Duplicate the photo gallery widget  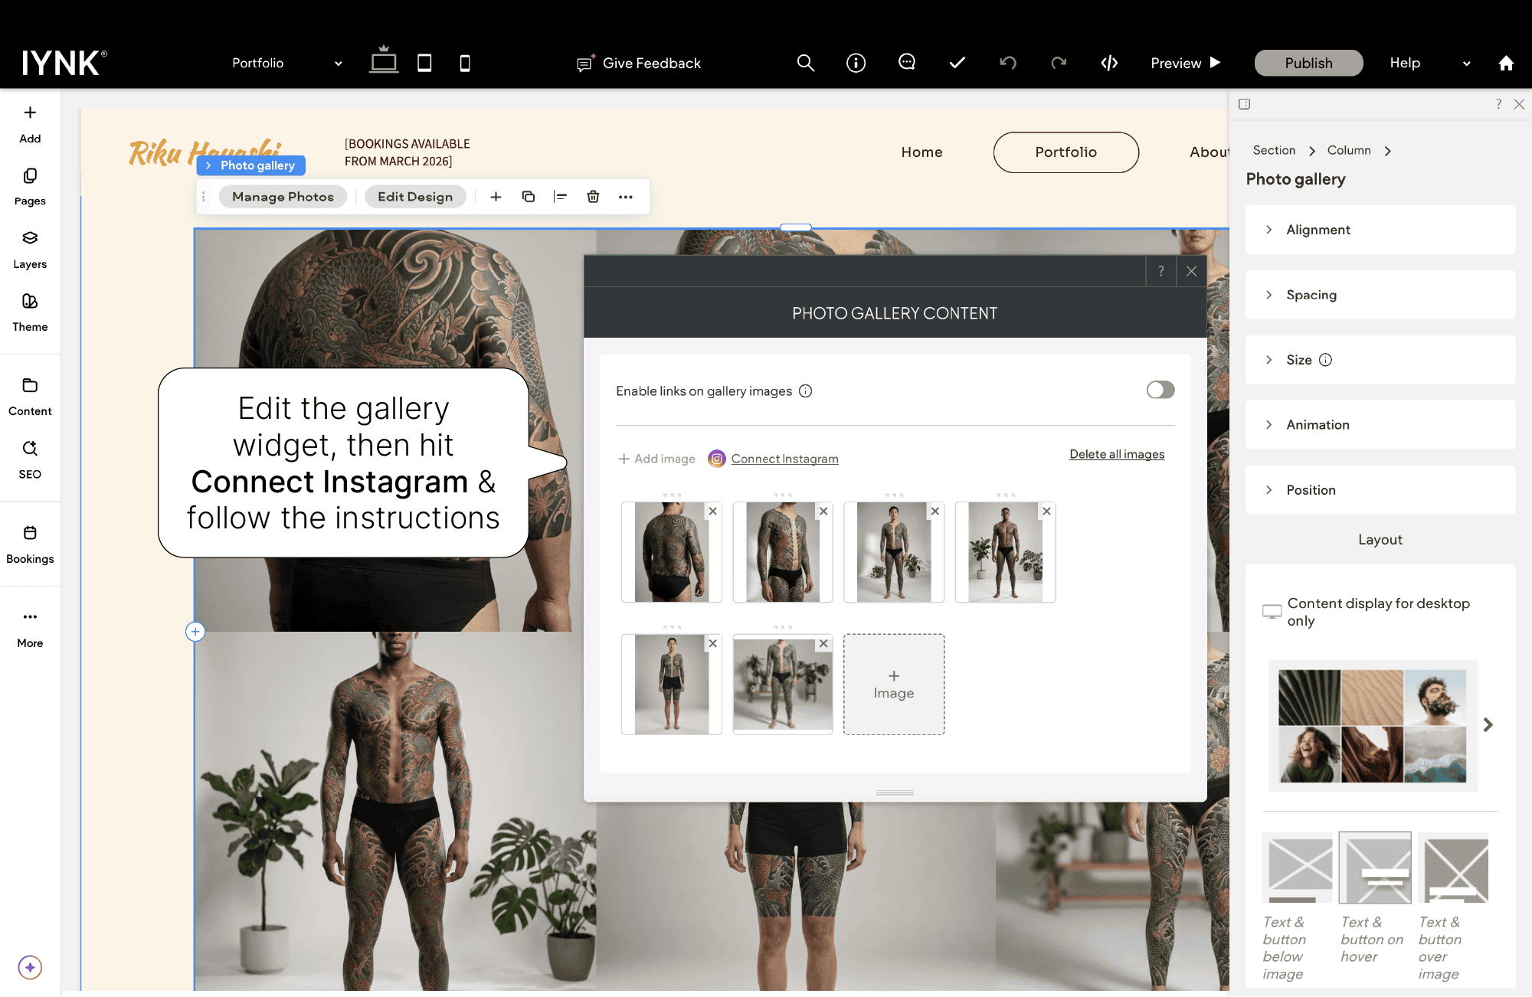[528, 197]
